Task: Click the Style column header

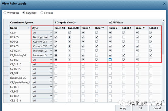Action: pos(42,28)
